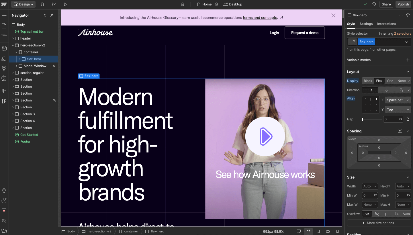Open the Variables droplets icon in left rail

[x=4, y=68]
